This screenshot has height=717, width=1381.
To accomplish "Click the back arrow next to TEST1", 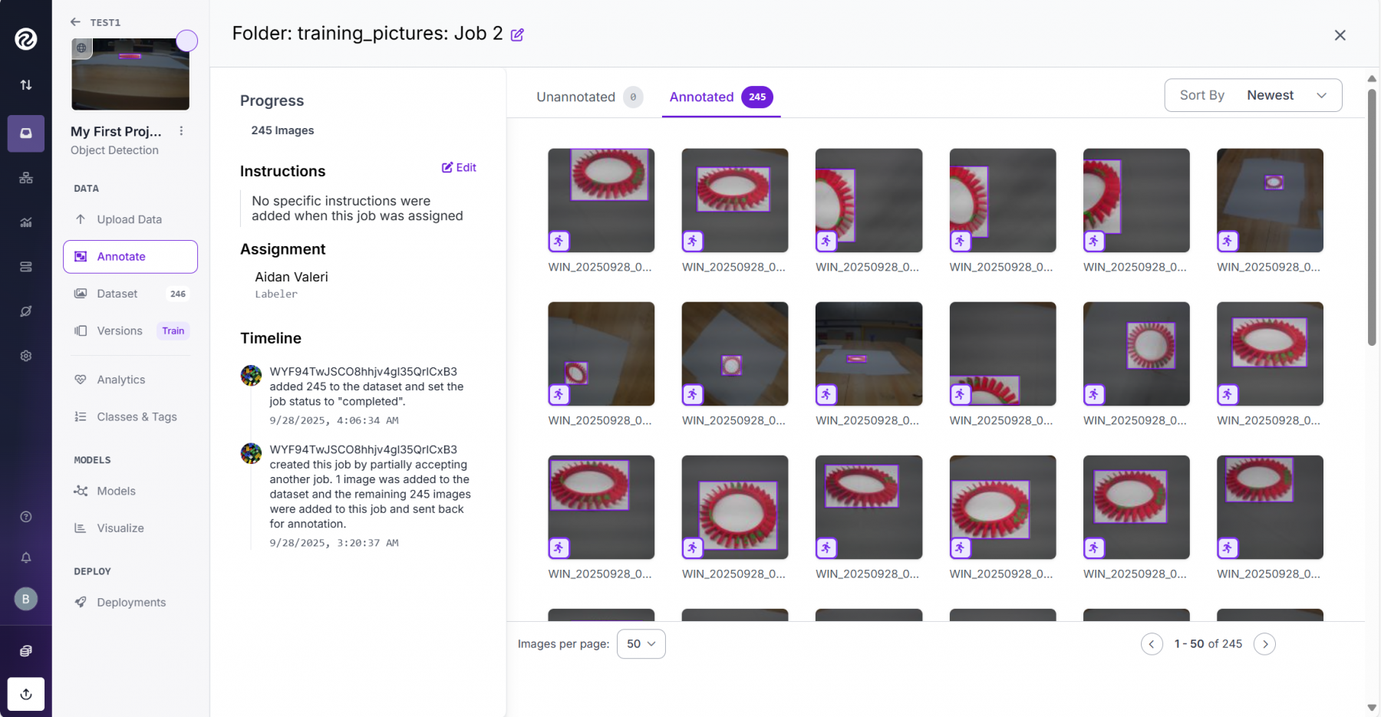I will [75, 22].
